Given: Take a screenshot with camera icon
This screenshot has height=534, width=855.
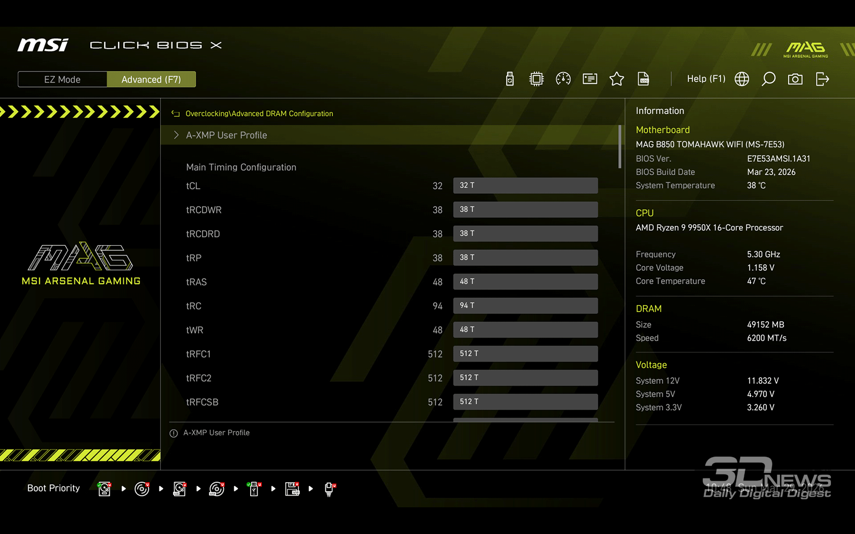Looking at the screenshot, I should click(795, 79).
